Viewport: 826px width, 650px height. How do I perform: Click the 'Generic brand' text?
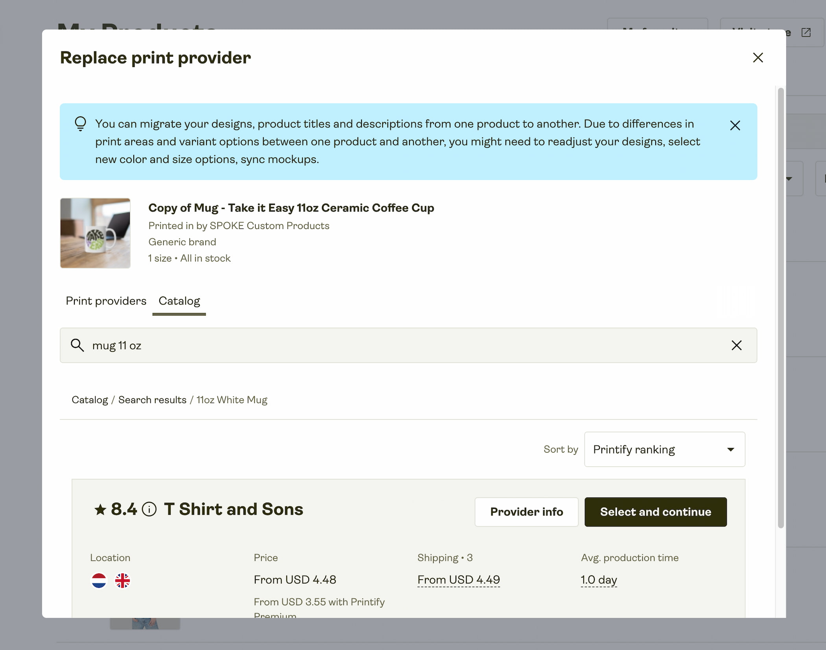(x=182, y=242)
